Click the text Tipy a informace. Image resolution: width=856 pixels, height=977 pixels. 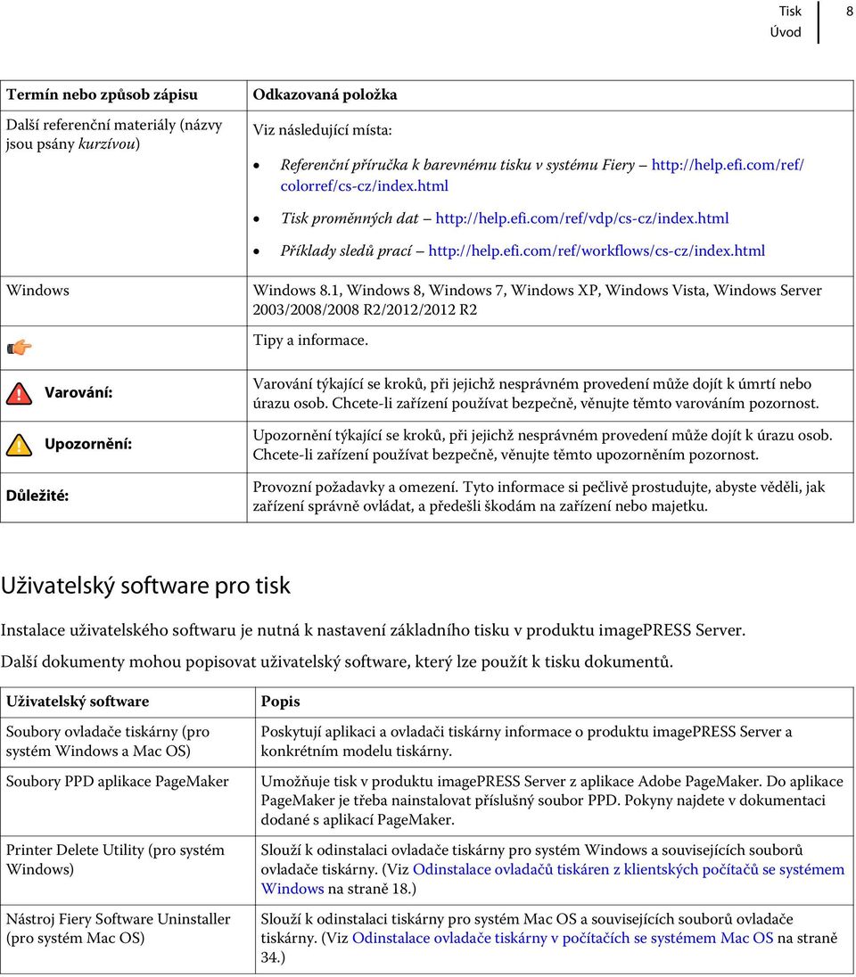coord(310,341)
